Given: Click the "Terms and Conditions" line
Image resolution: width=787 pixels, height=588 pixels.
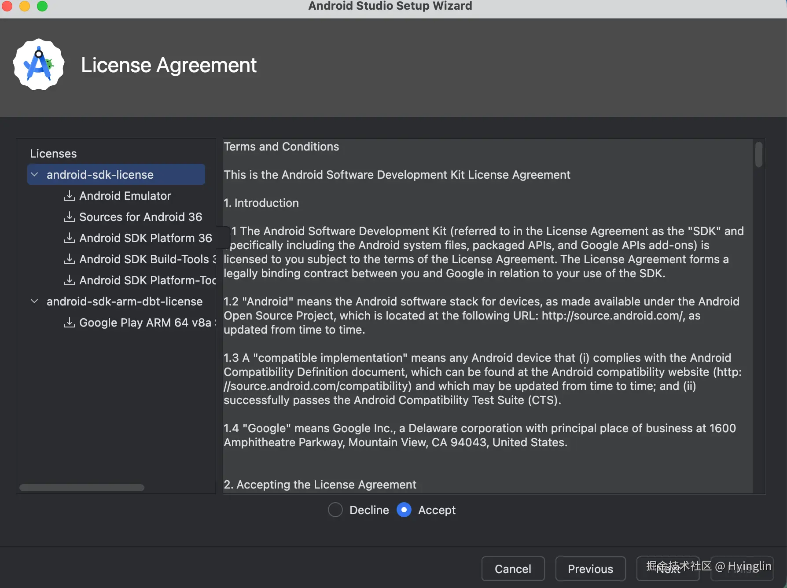Looking at the screenshot, I should [x=281, y=146].
